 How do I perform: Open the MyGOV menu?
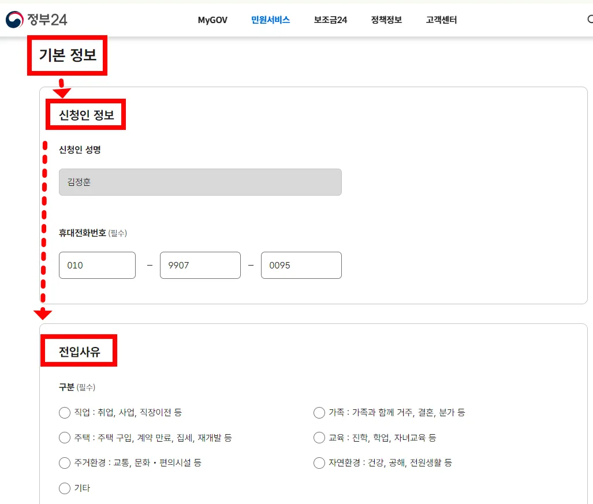pyautogui.click(x=212, y=19)
